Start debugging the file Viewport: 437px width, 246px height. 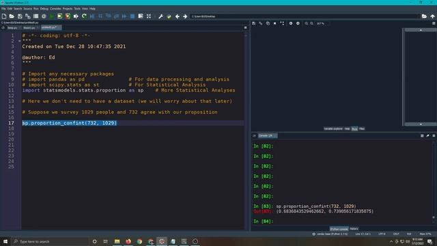click(92, 16)
